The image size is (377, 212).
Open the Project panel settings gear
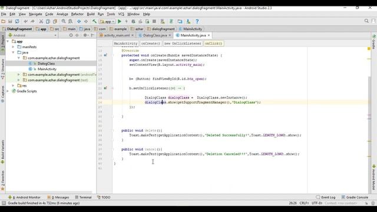(85, 35)
